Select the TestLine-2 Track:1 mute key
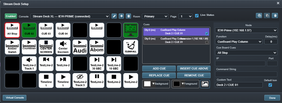This screenshot has width=282, height=103. point(29,63)
